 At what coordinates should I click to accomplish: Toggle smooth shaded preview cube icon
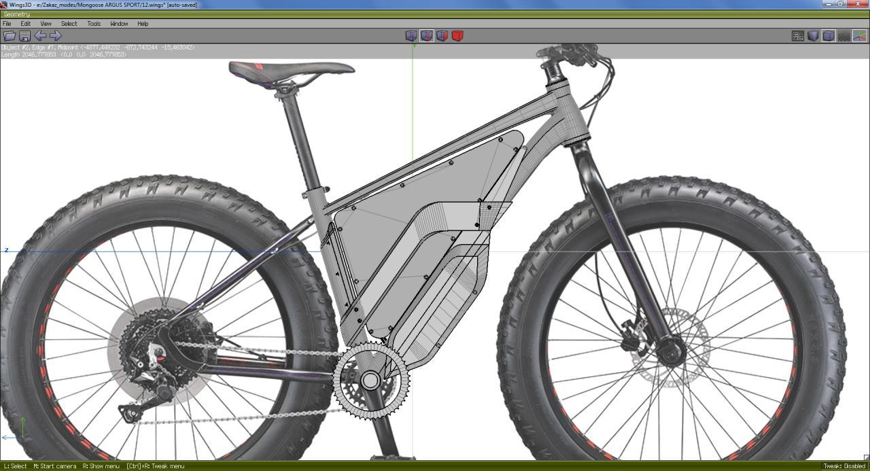click(813, 36)
